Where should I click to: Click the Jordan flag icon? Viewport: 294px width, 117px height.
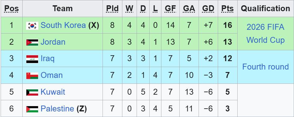coord(32,42)
